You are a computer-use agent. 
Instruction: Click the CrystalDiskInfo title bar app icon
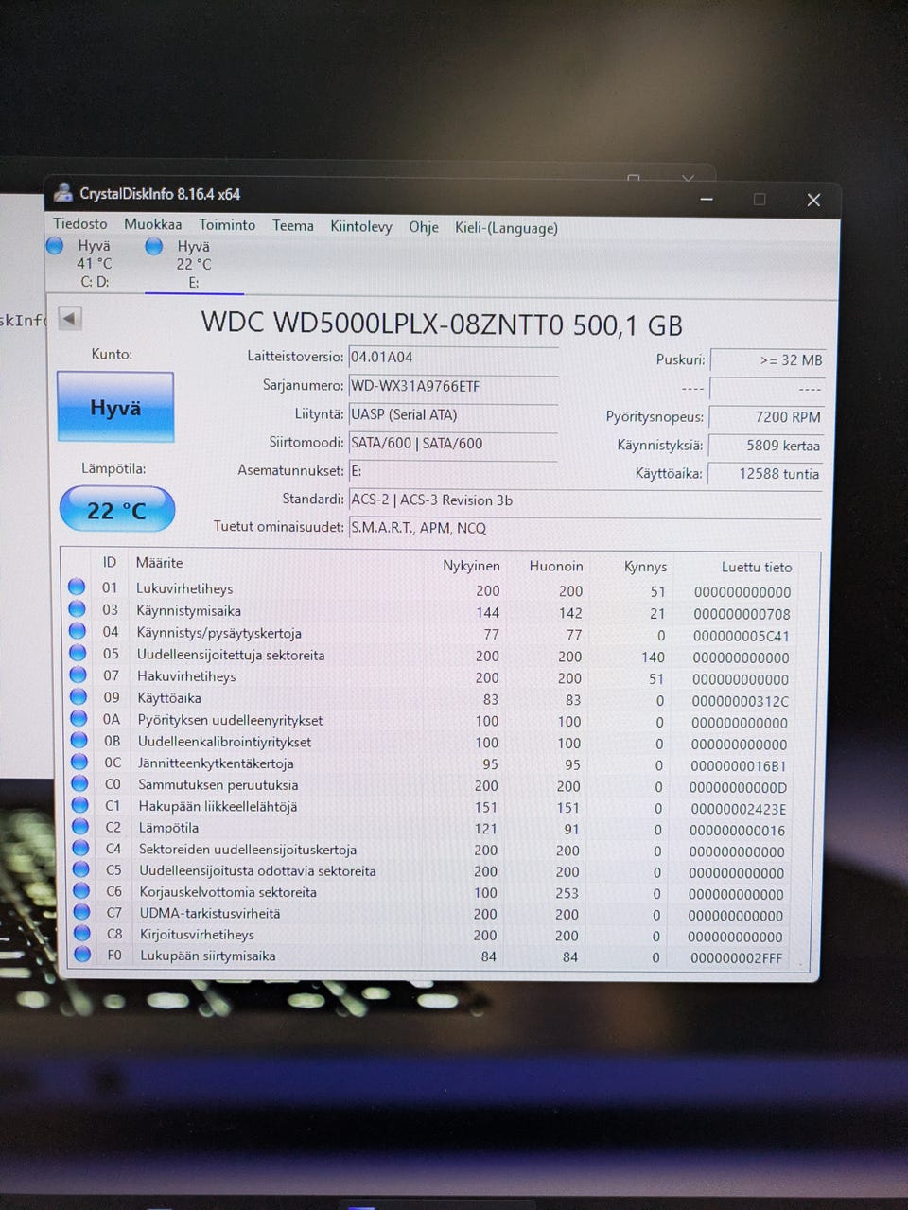point(63,193)
